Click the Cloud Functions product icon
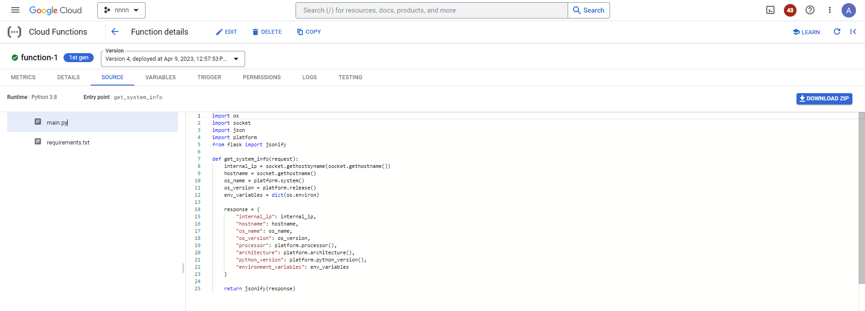 click(x=14, y=32)
